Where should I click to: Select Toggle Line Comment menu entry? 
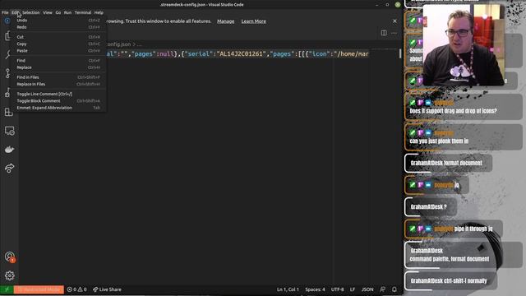click(x=58, y=94)
